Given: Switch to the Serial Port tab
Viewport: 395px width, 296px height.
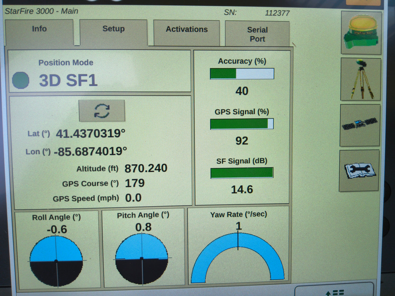Looking at the screenshot, I should [257, 34].
